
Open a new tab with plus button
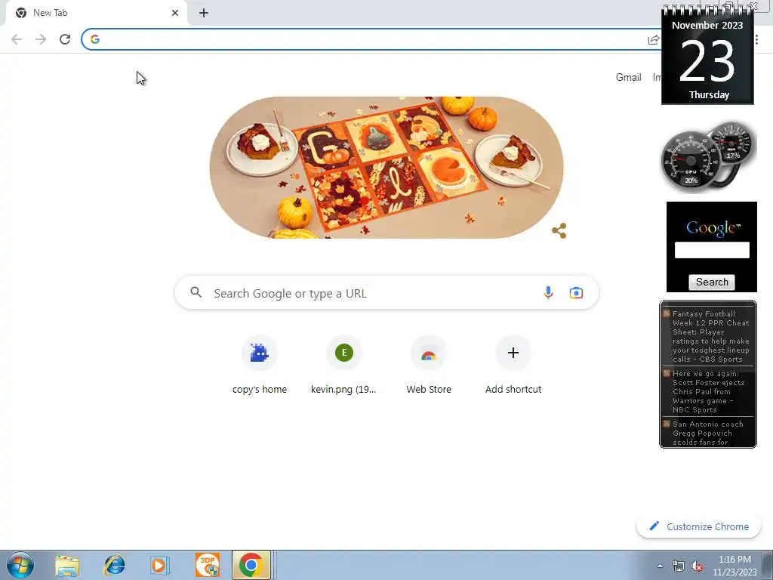click(204, 13)
